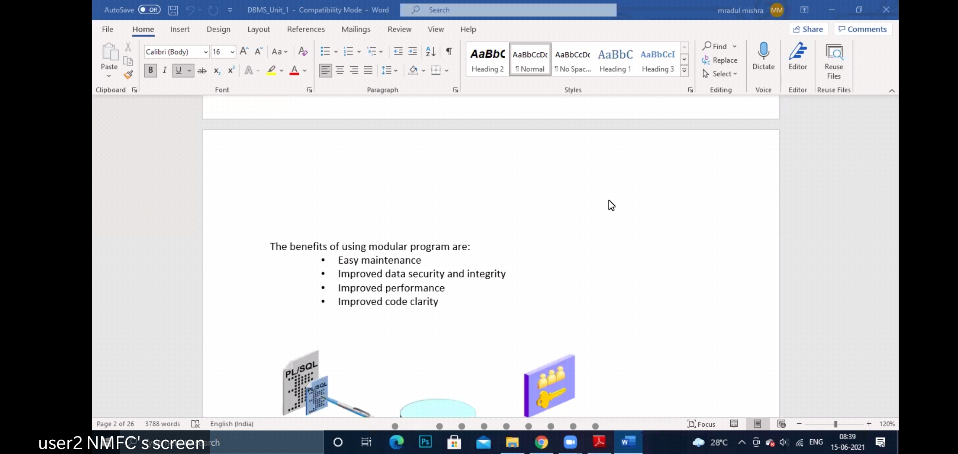958x454 pixels.
Task: Expand the Styles gallery more arrow
Action: [x=684, y=71]
